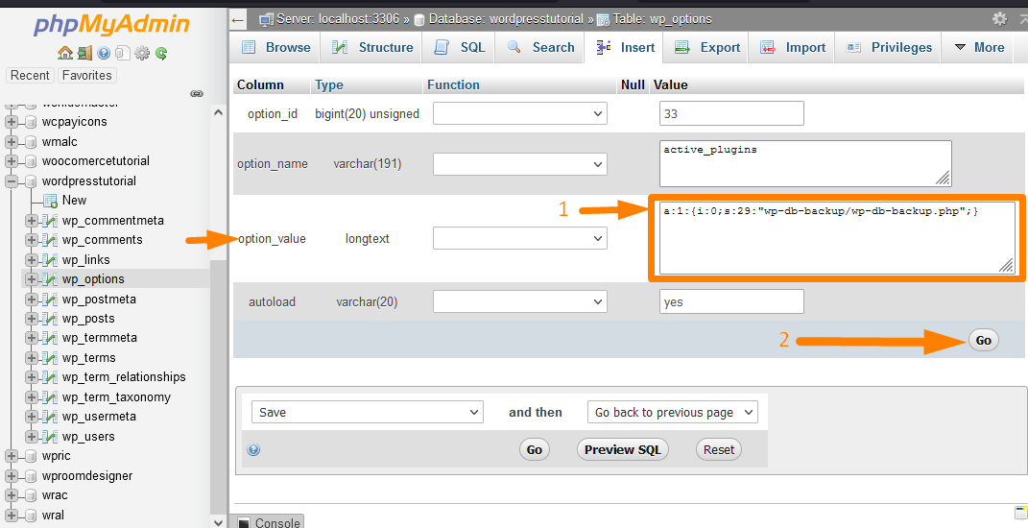Collapse the wordpresstutorial database tree

point(12,181)
